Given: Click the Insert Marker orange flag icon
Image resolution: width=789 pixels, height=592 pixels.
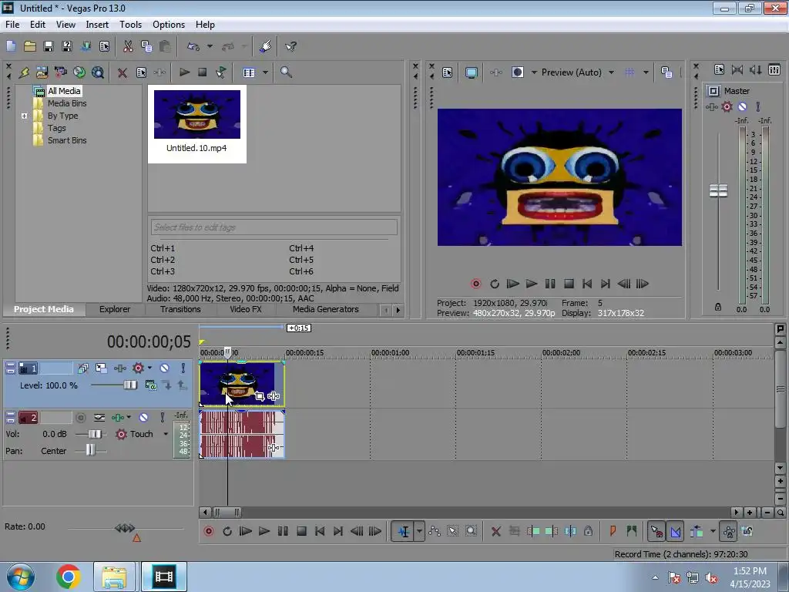Looking at the screenshot, I should pyautogui.click(x=613, y=530).
